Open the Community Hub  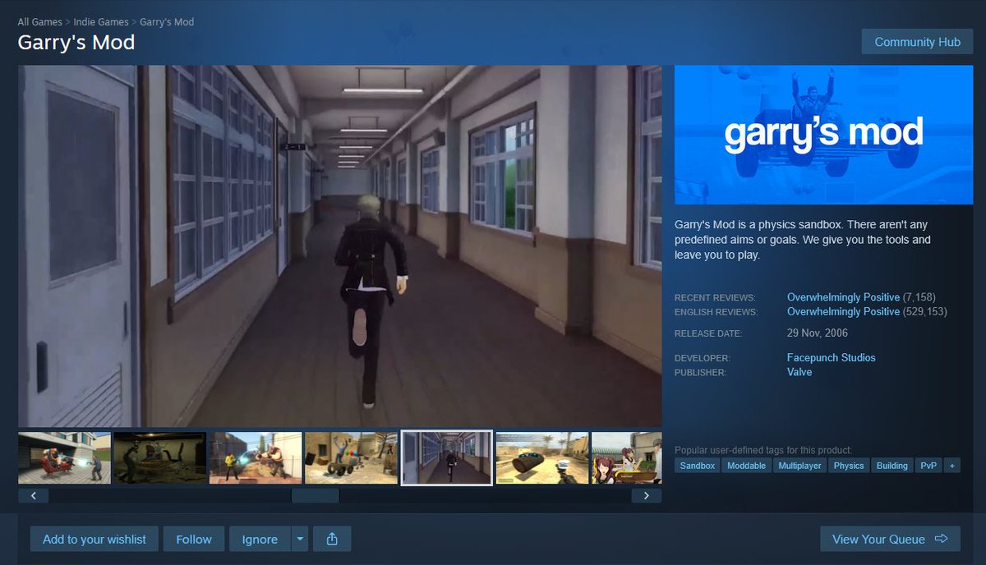917,42
